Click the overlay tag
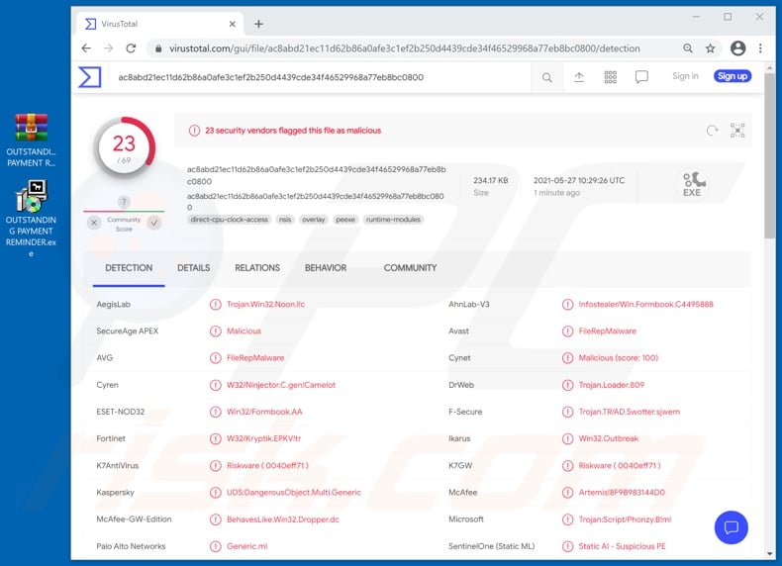 click(313, 220)
